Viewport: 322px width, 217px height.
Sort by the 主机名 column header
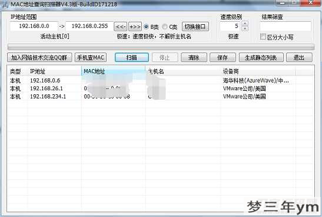(x=183, y=71)
